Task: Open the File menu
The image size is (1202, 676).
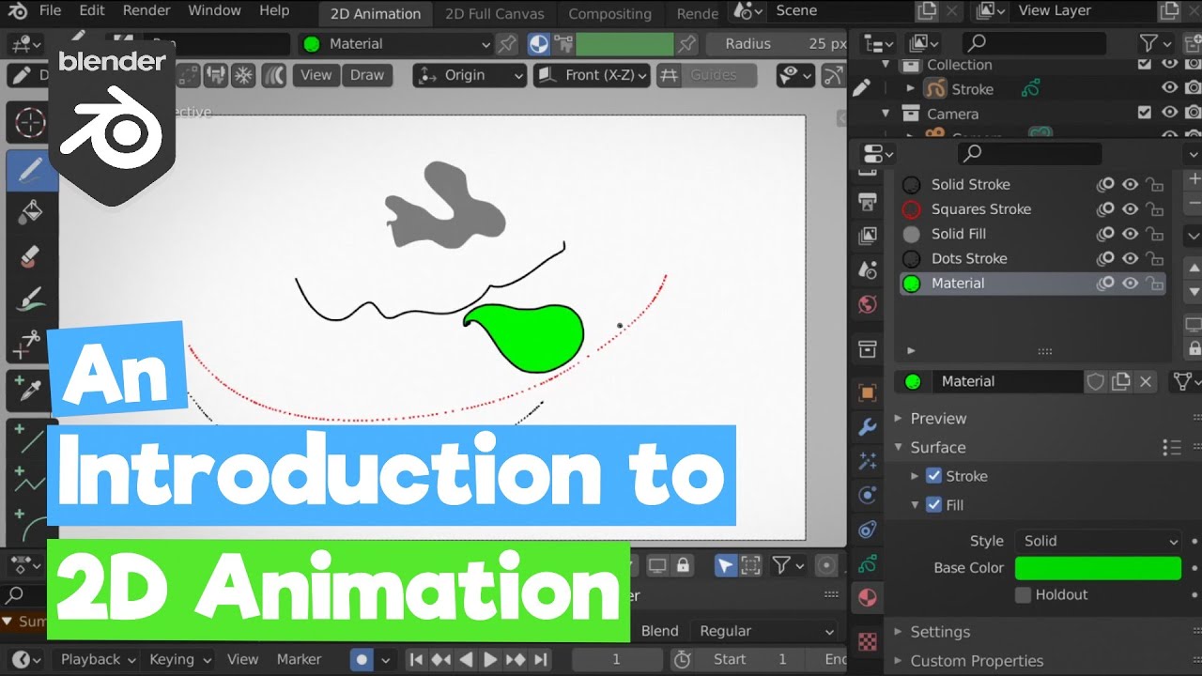Action: click(x=50, y=10)
